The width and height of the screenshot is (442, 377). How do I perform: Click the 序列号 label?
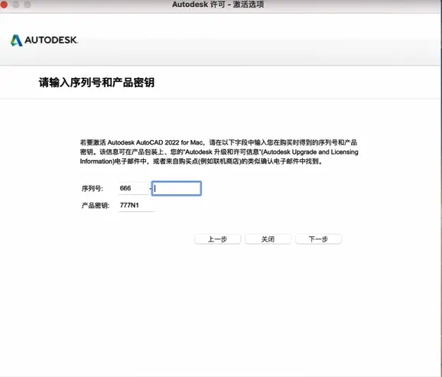(x=93, y=188)
